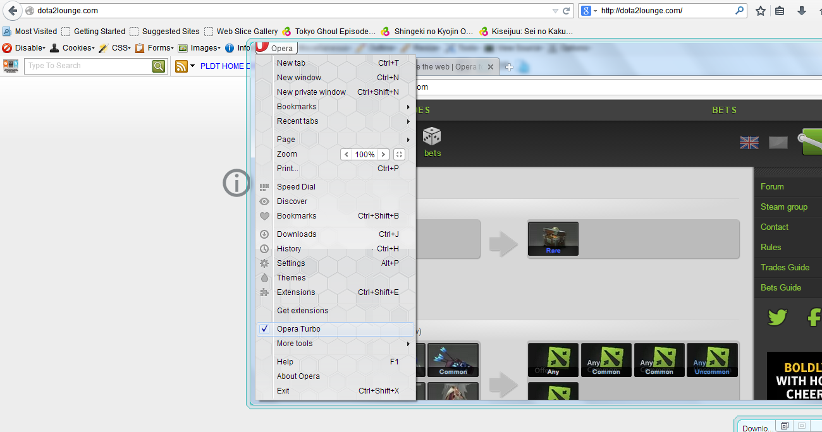Open Bookmarks heart entry (Ctrl+Shift+B)
The height and width of the screenshot is (432, 822).
point(336,216)
